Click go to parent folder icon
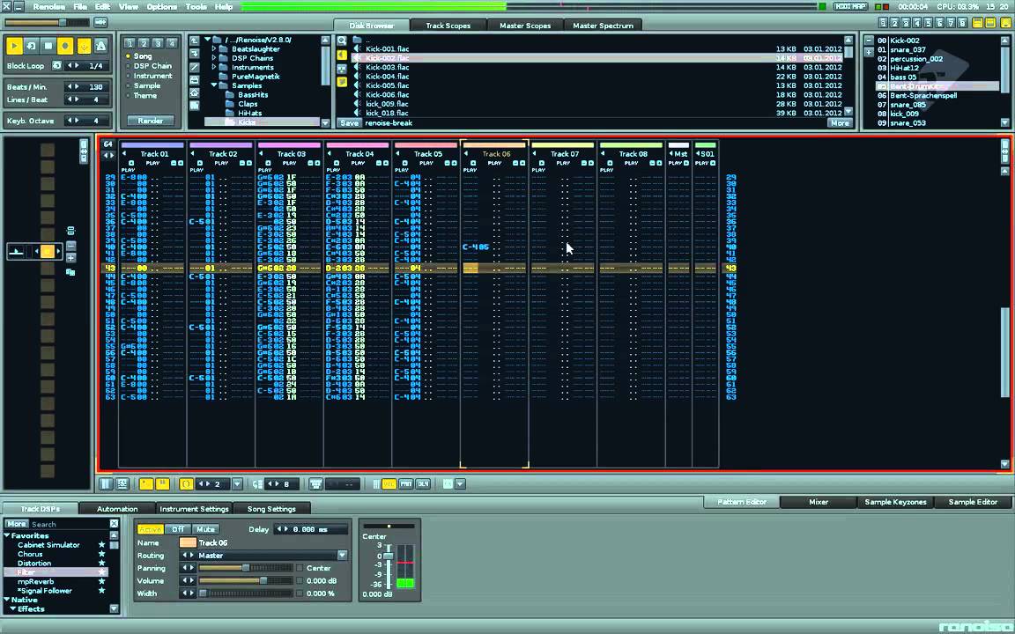 tap(194, 41)
